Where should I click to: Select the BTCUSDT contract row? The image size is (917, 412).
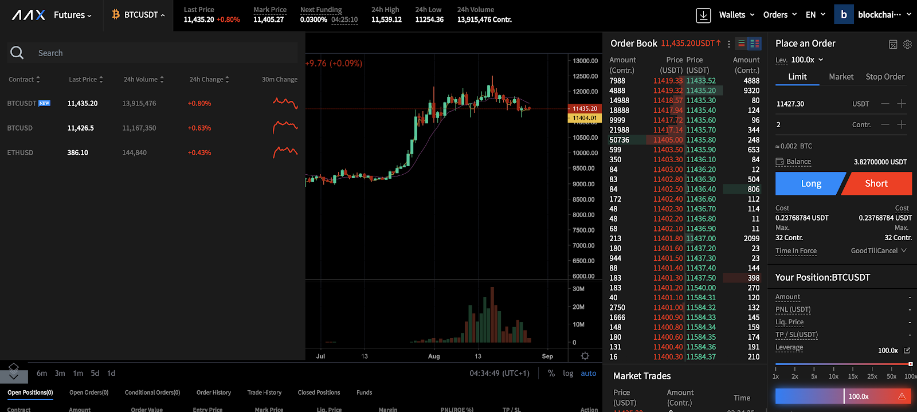[152, 104]
